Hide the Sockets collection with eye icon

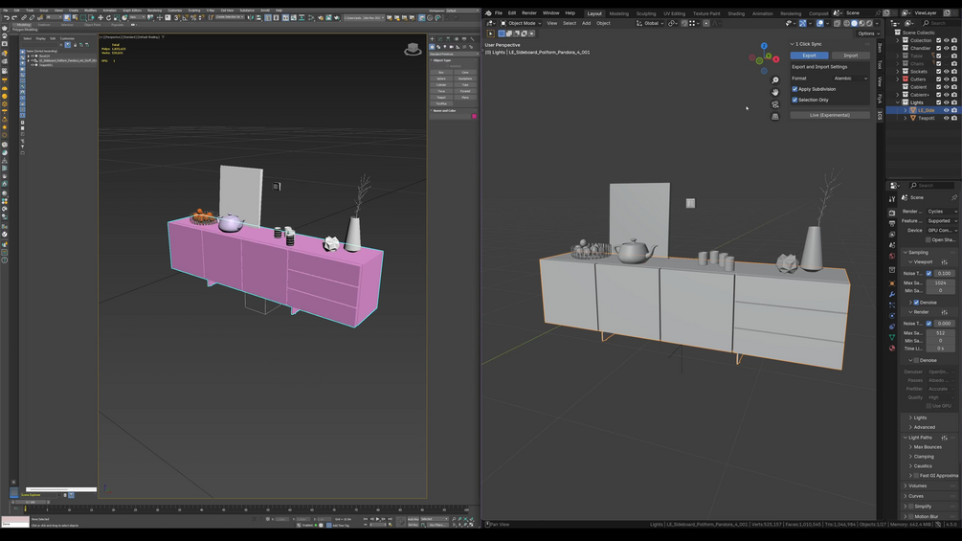946,71
